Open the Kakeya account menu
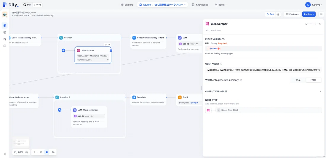The image size is (326, 158). tap(314, 4)
